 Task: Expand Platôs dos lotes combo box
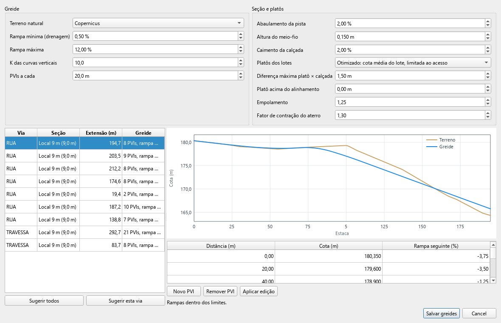coord(413,62)
